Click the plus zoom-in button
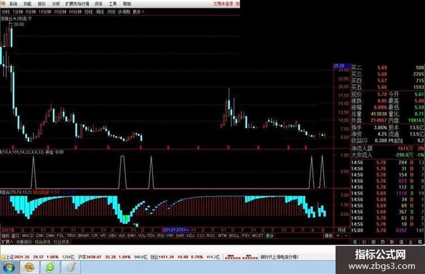Viewport: 425px width, 274px height. point(338,236)
